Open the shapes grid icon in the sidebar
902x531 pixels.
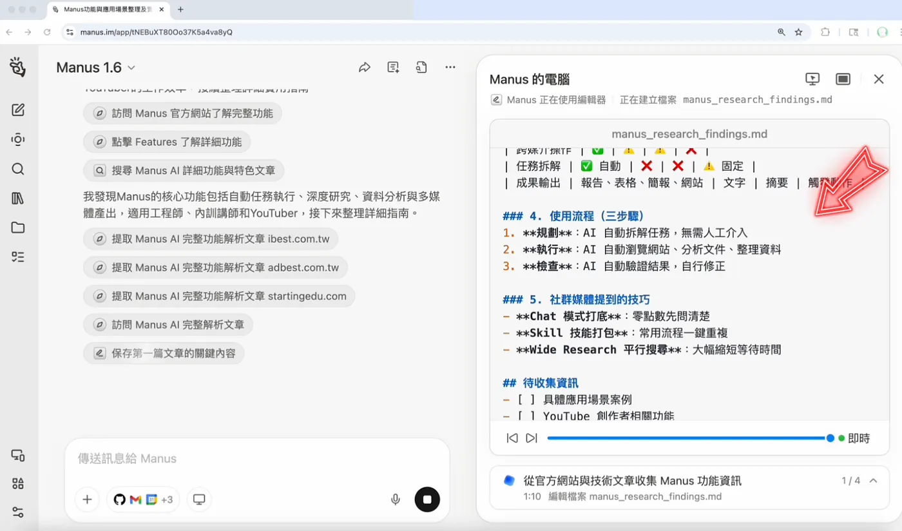[18, 484]
